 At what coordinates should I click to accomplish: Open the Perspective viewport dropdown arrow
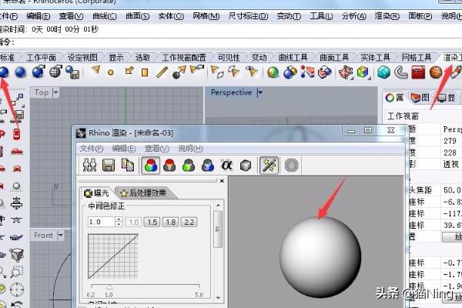click(x=260, y=93)
